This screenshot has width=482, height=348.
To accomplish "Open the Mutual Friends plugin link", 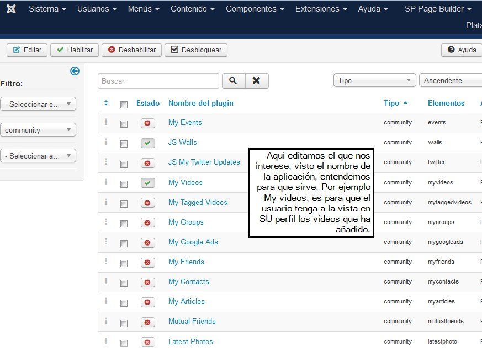I will [x=192, y=322].
